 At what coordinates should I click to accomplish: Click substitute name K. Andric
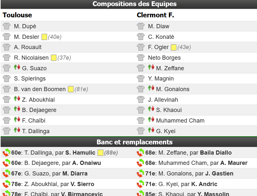[204, 184]
